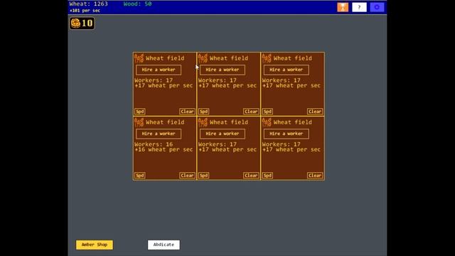Image resolution: width=455 pixels, height=256 pixels.
Task: Click Spd on bottom-middle Wheat field
Action: pyautogui.click(x=204, y=176)
